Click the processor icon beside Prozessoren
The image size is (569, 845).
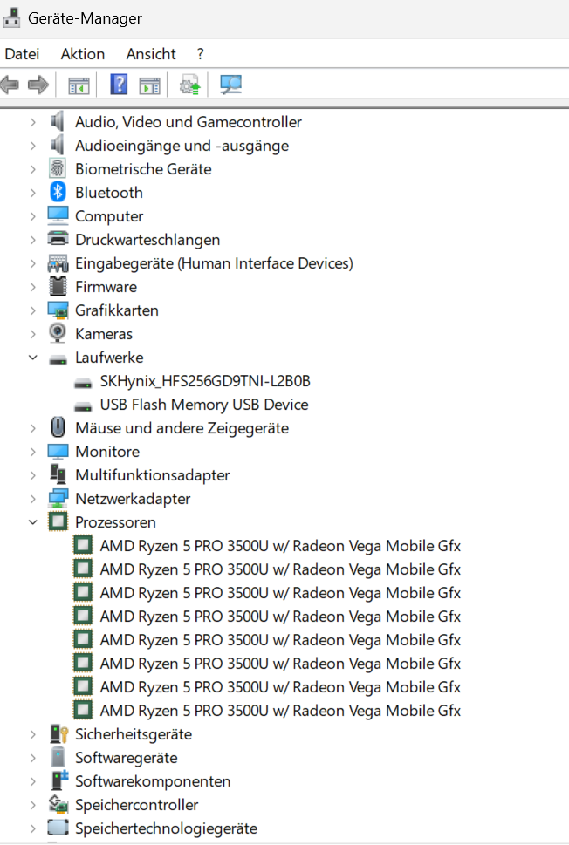click(x=58, y=521)
